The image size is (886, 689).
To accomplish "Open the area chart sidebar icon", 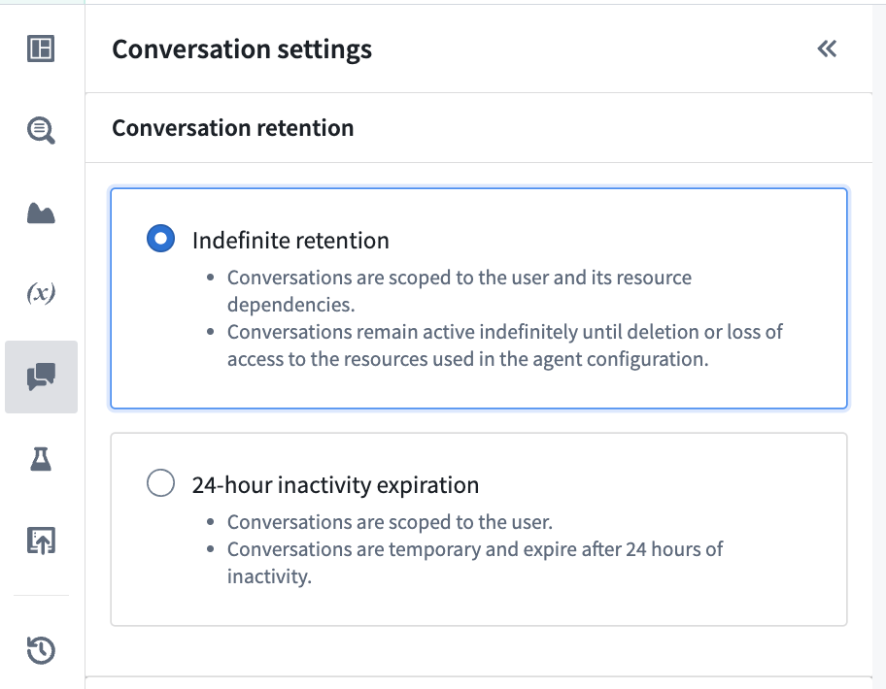I will (x=41, y=213).
